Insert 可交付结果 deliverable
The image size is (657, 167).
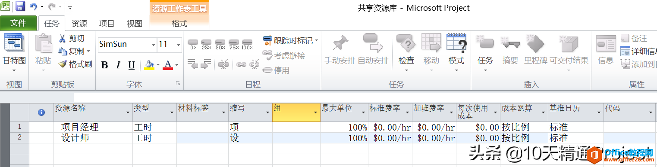click(x=569, y=53)
